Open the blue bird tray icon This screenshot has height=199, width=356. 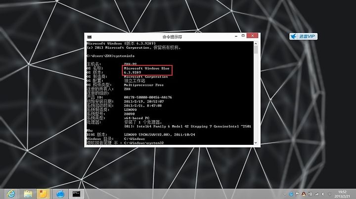click(x=291, y=194)
